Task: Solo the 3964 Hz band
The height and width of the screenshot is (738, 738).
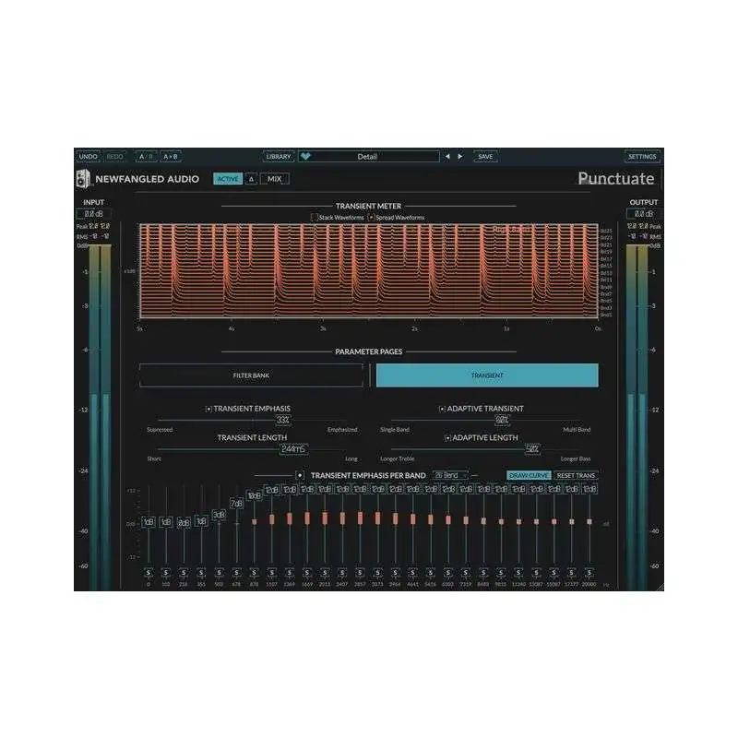Action: point(396,573)
